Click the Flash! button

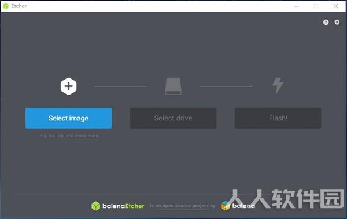[x=278, y=118]
